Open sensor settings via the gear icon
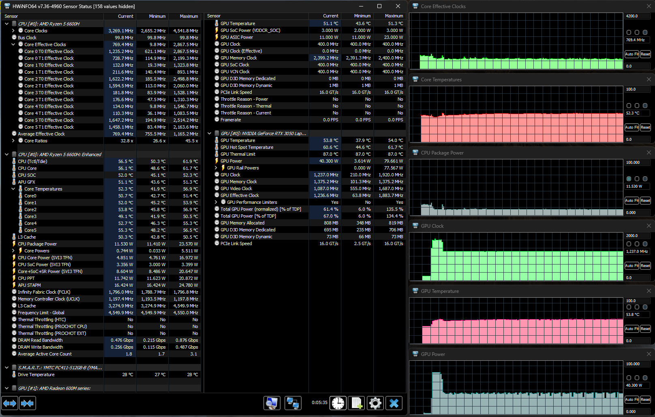Screen dimensions: 655x417 click(375, 403)
